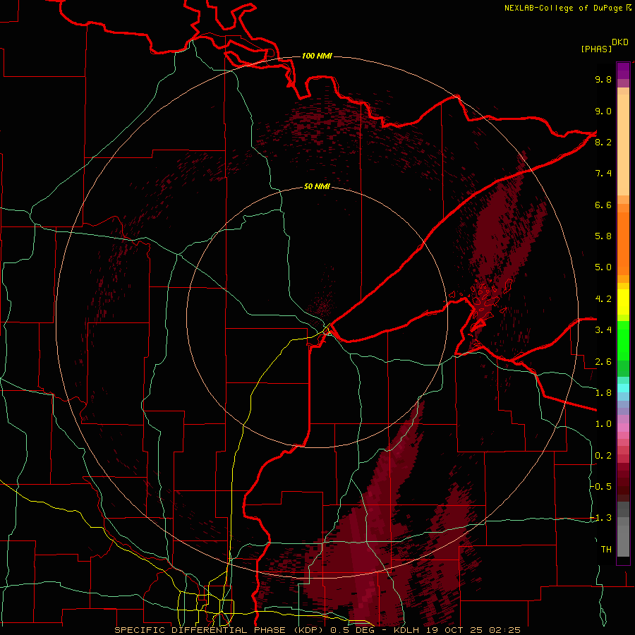Click the TH threshold label on the scale
This screenshot has height=635, width=635.
click(606, 550)
